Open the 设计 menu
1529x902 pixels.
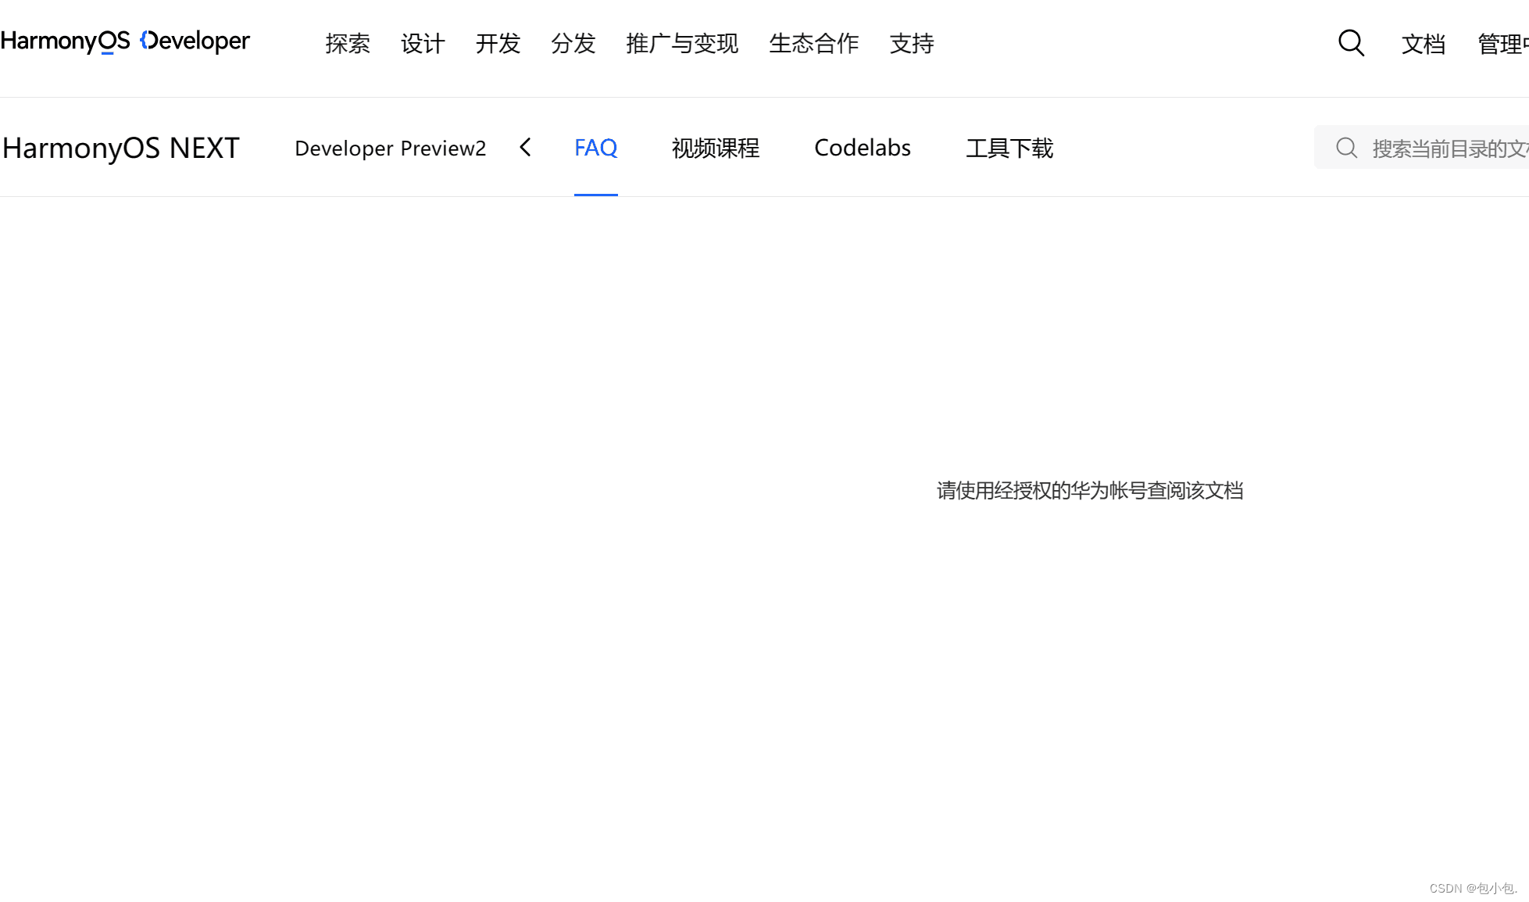point(423,44)
